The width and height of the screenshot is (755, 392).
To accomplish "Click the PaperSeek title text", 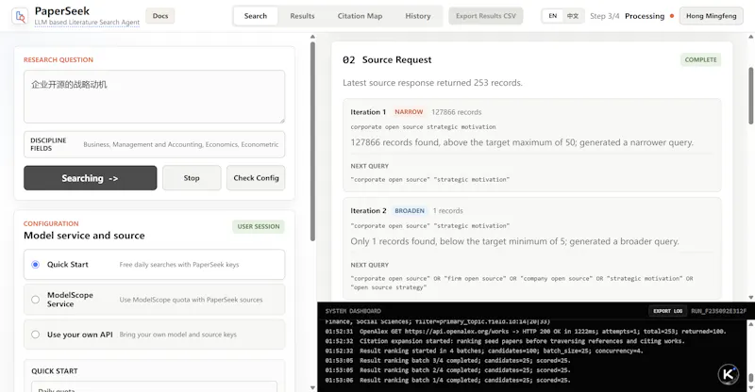I will [x=62, y=11].
